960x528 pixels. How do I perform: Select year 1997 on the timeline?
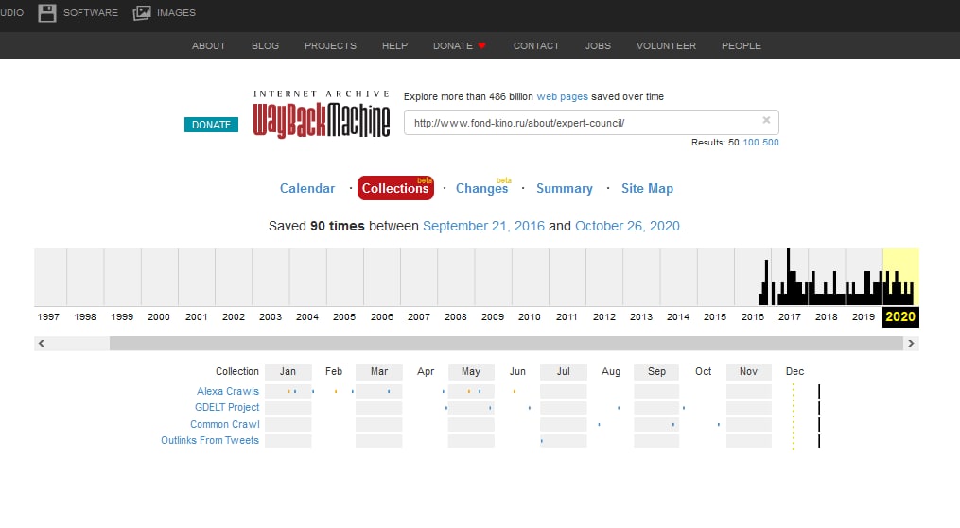click(48, 317)
